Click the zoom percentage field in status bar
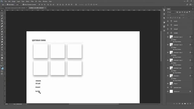This screenshot has height=109, width=194. pos(7,104)
